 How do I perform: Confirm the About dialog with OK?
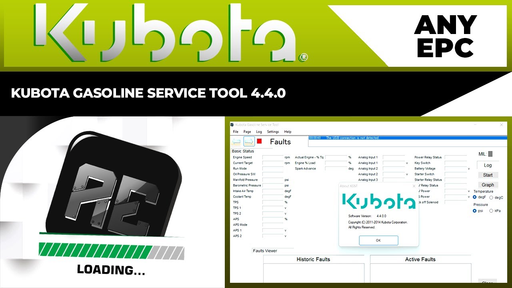point(378,240)
